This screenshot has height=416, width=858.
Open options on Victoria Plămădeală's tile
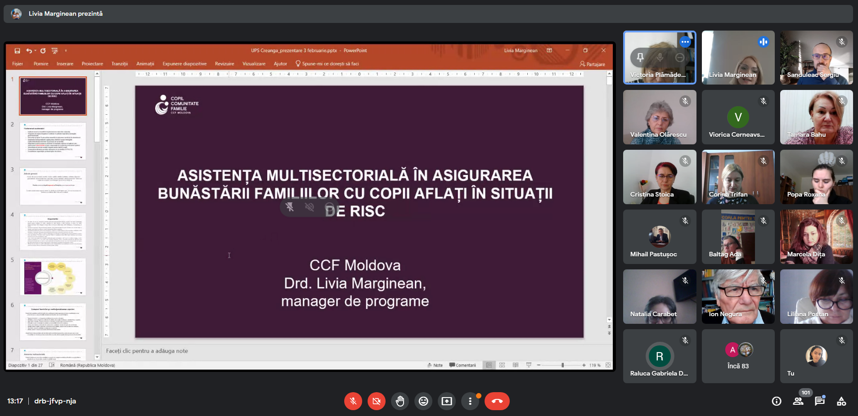point(685,42)
